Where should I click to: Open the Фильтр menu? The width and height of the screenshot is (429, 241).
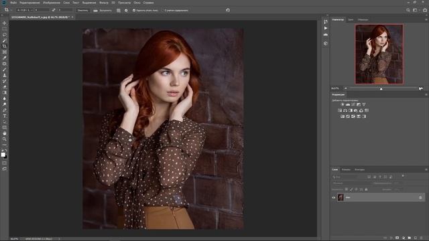coord(104,3)
